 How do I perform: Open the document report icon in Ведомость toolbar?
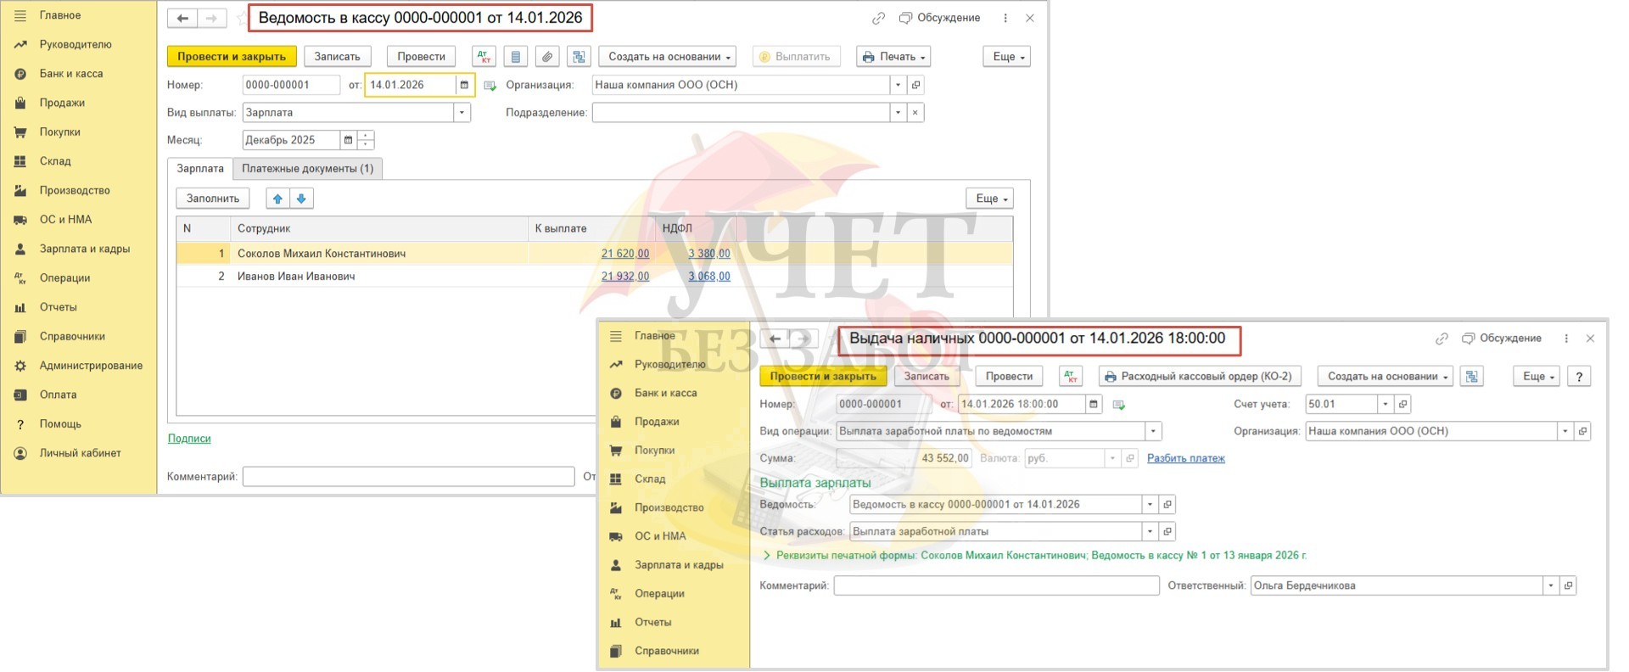click(516, 57)
